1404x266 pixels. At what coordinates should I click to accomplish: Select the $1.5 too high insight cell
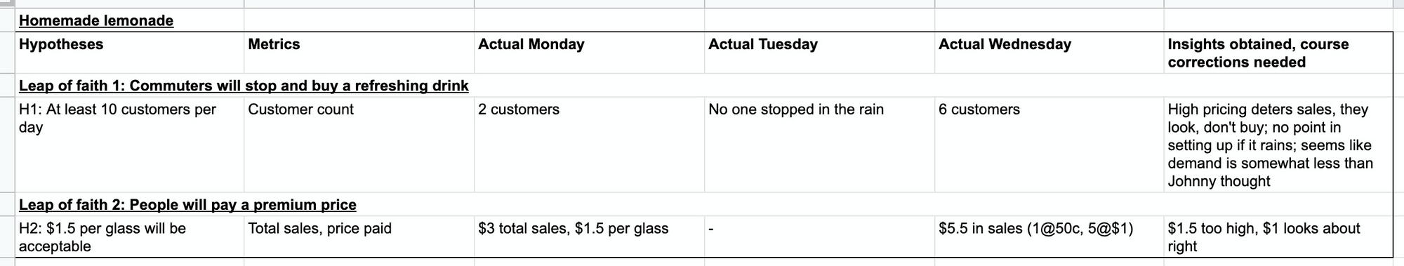(x=1278, y=237)
